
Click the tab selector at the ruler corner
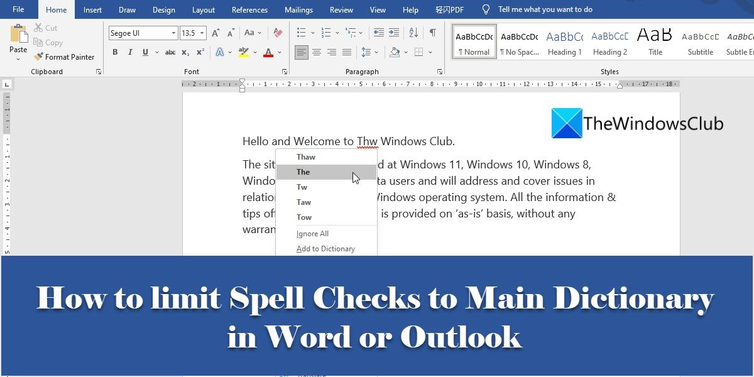click(7, 84)
